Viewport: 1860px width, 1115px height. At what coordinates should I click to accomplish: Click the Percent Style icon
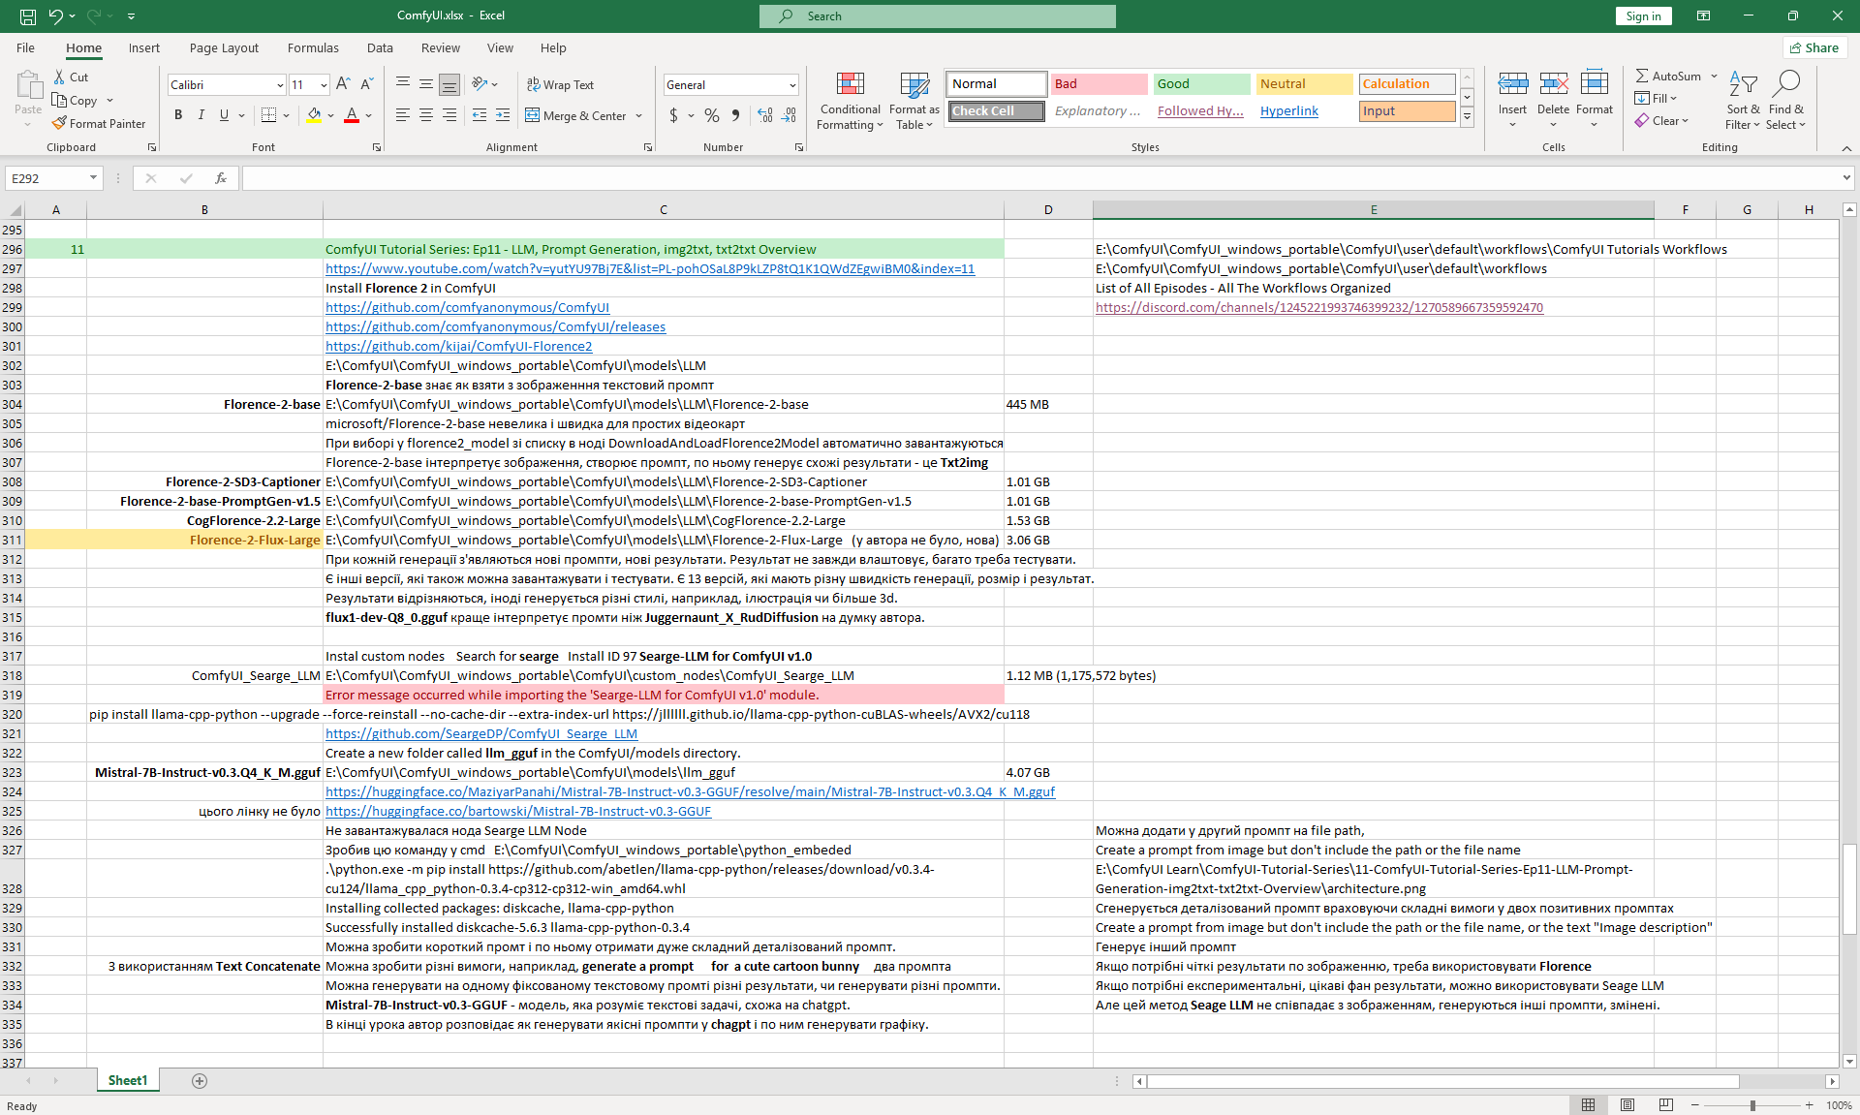(712, 115)
